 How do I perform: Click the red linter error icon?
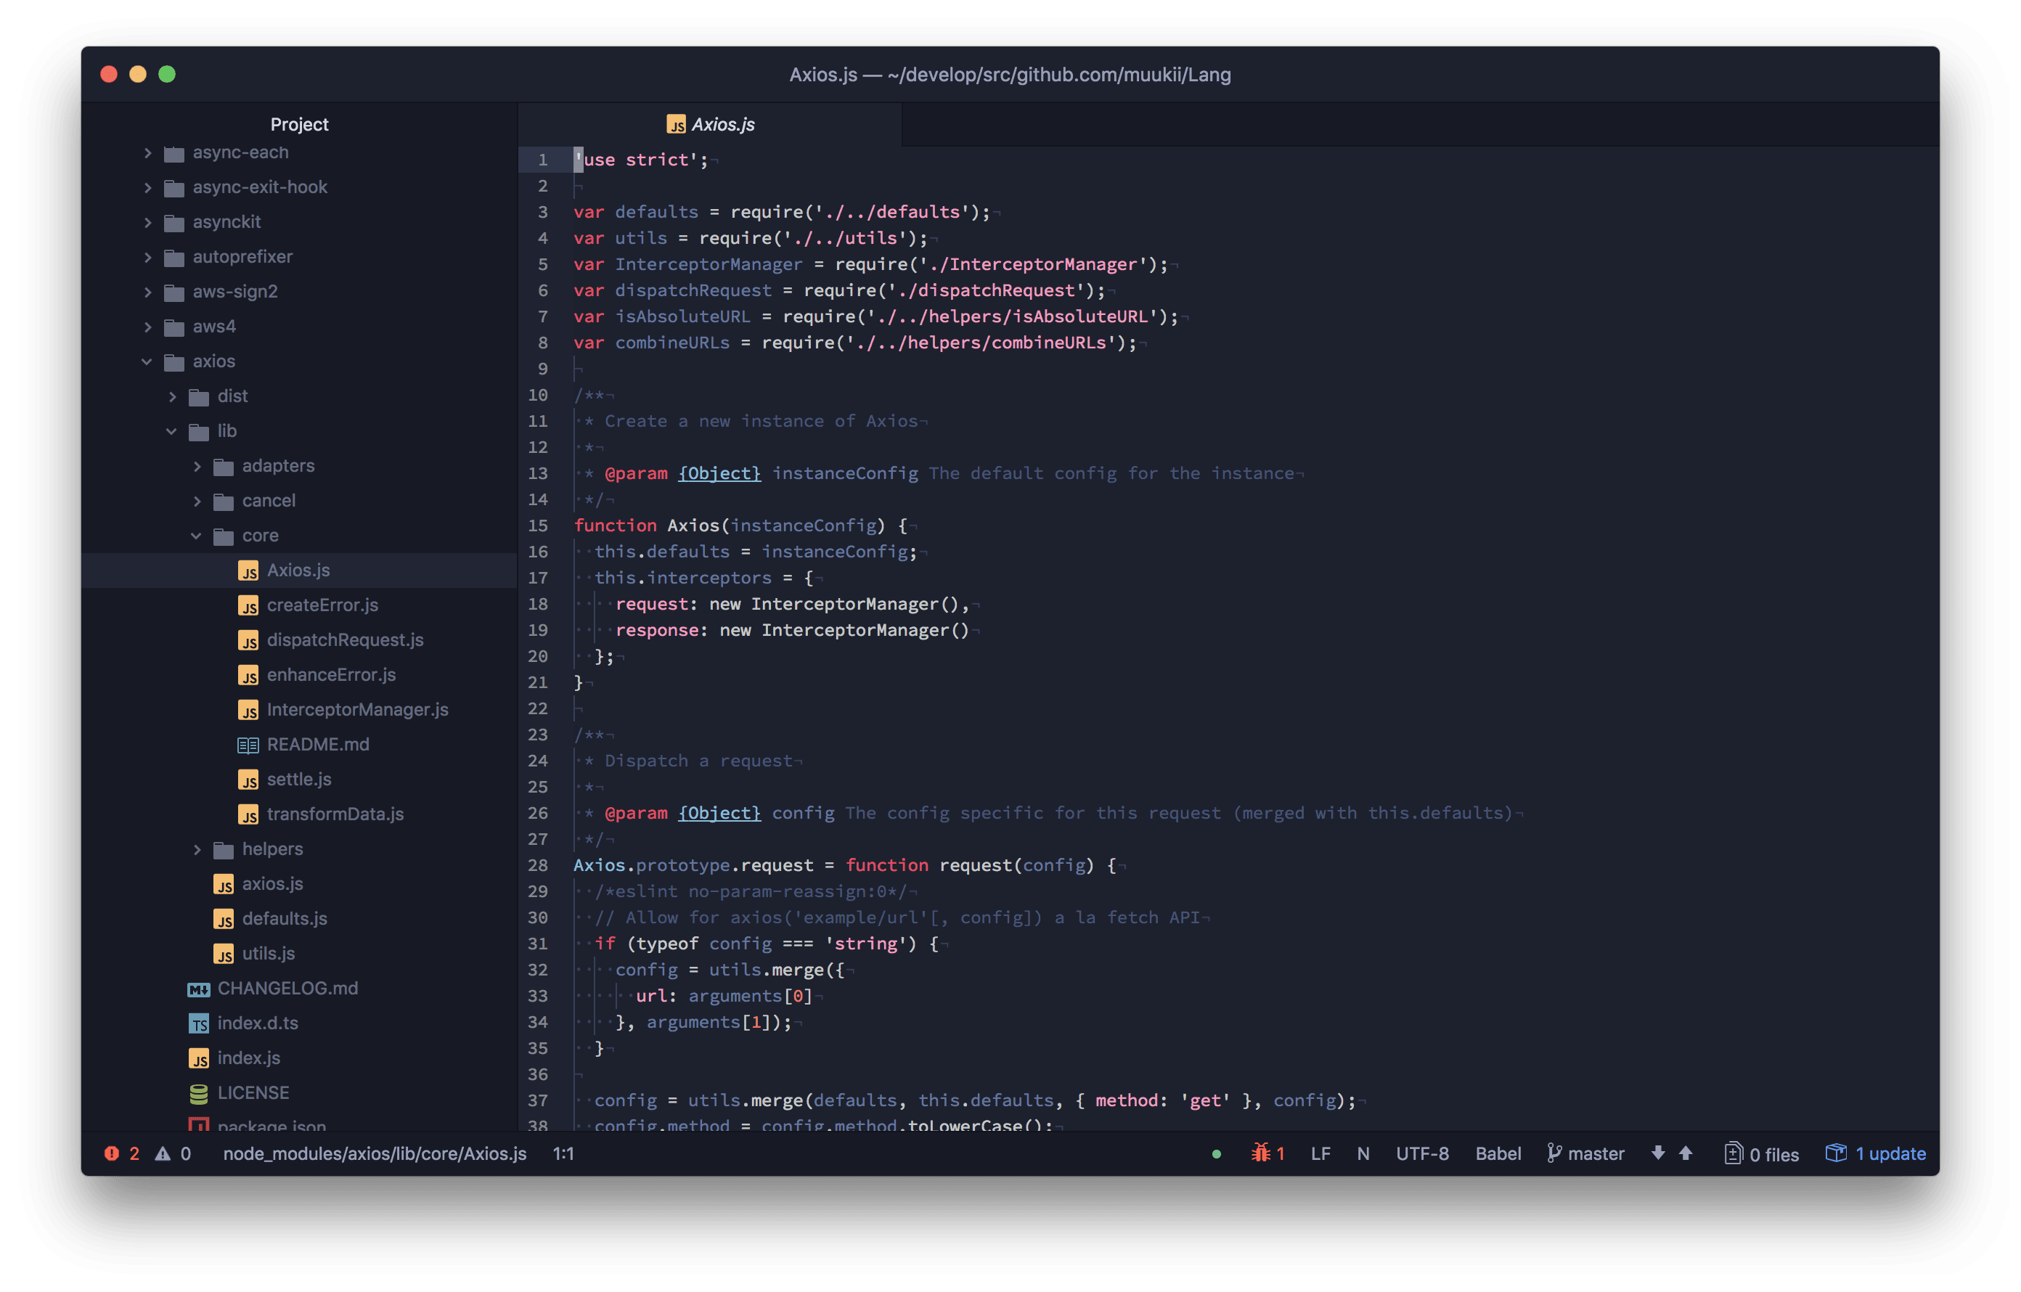pyautogui.click(x=111, y=1153)
